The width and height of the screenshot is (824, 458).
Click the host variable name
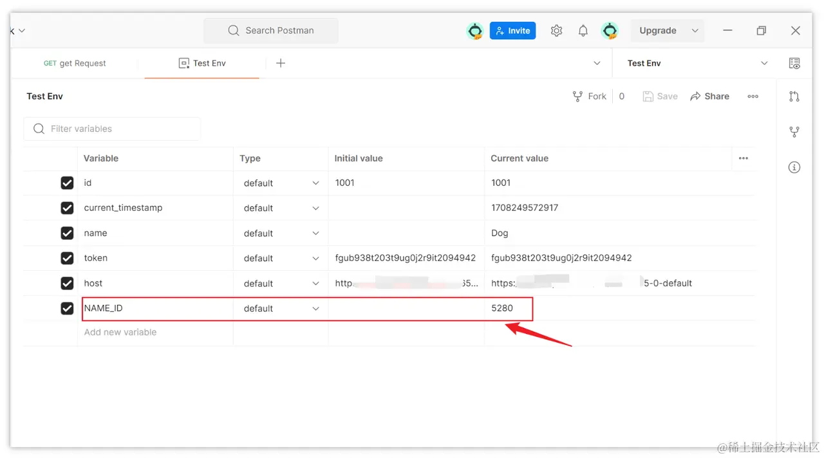coord(93,283)
